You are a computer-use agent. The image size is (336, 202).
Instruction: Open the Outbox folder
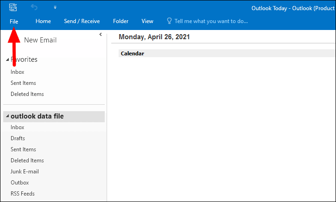tap(20, 183)
